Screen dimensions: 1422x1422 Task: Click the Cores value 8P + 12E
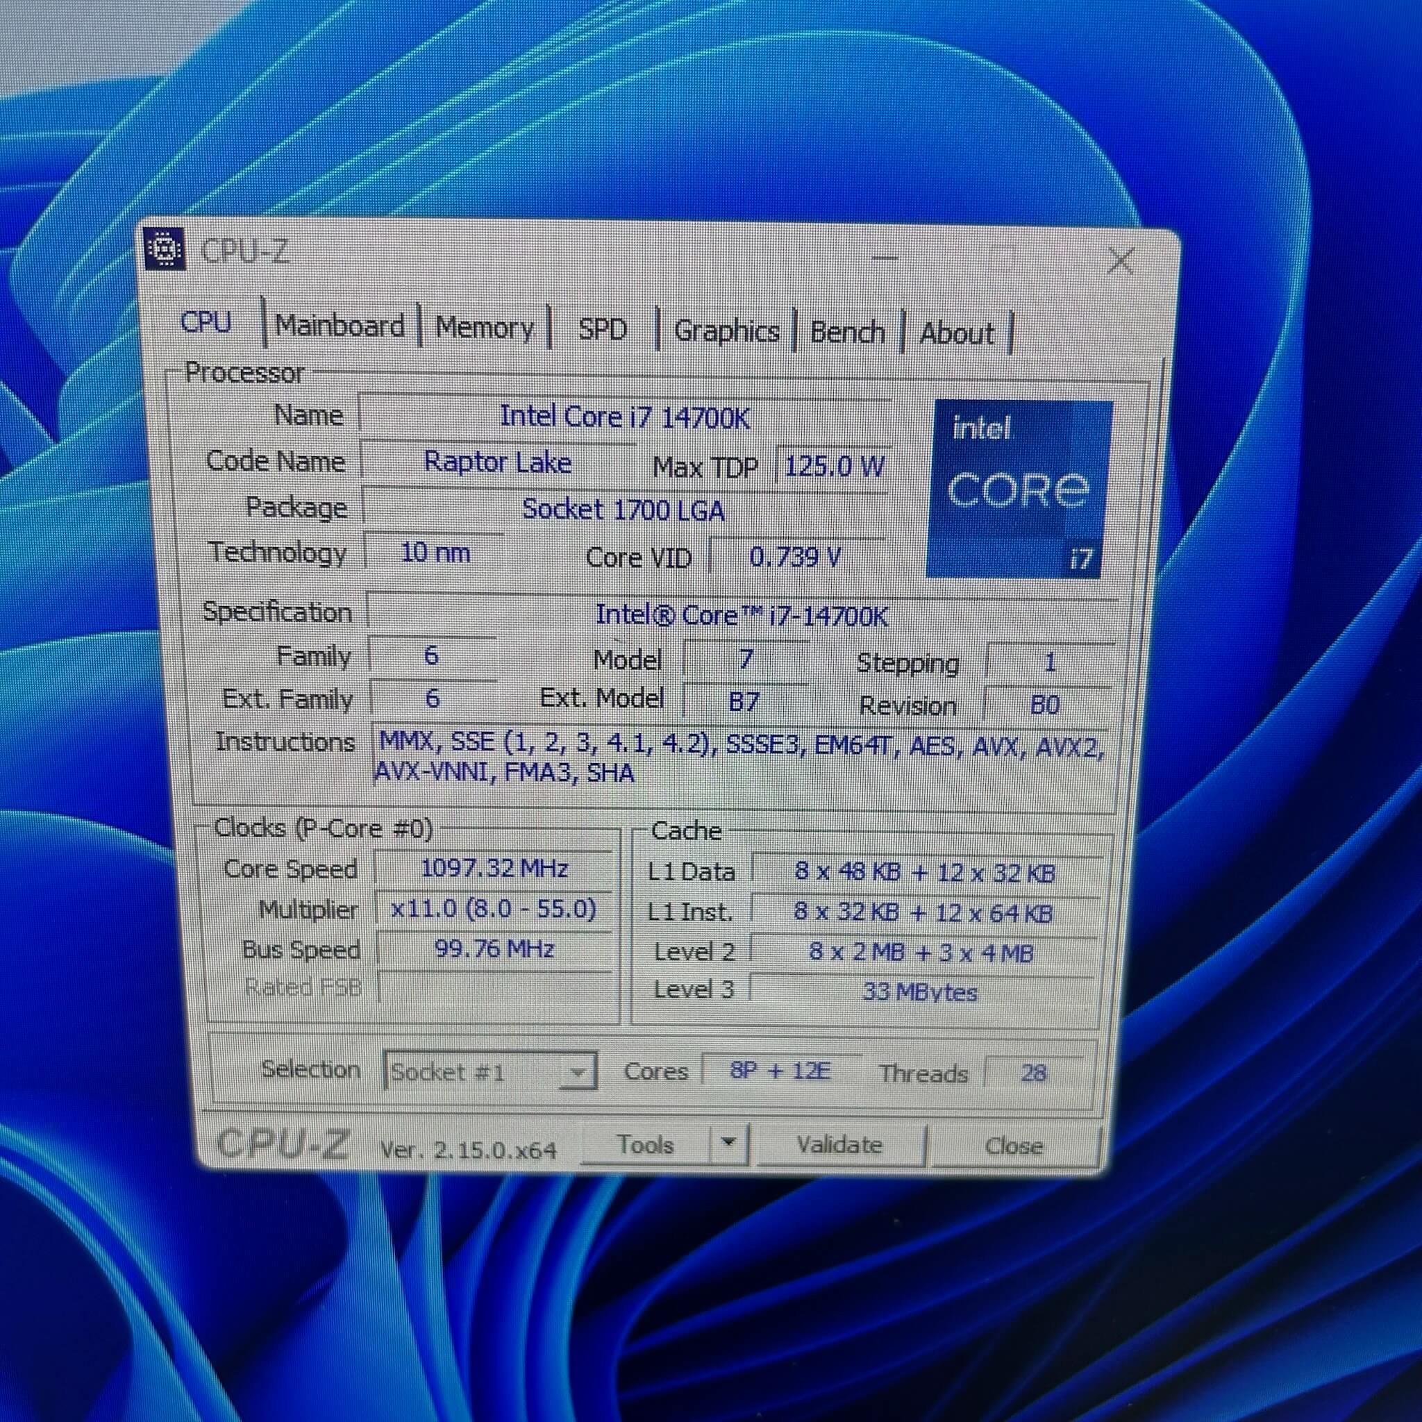pos(780,1070)
